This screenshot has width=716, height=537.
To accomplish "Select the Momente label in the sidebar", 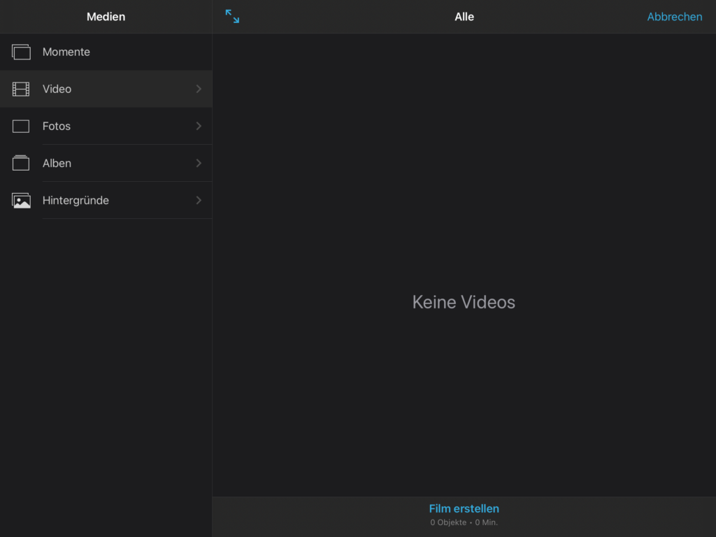I will [66, 52].
